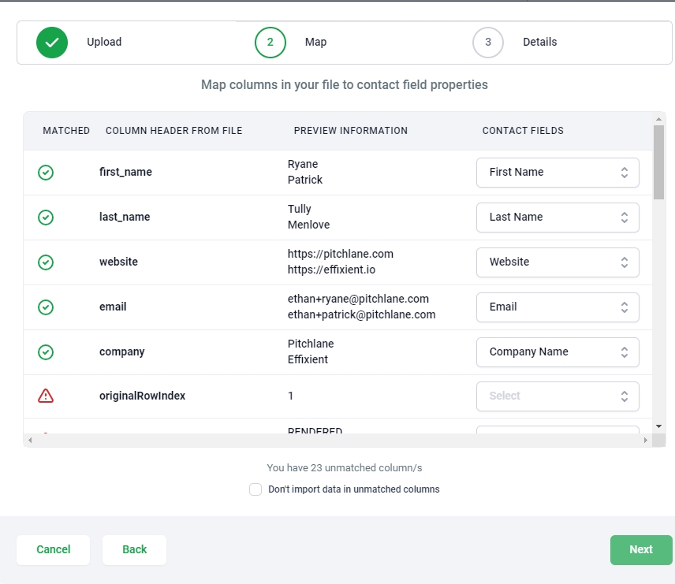Viewport: 675px width, 584px height.
Task: Expand the Select dropdown for originalRowIndex
Action: [558, 396]
